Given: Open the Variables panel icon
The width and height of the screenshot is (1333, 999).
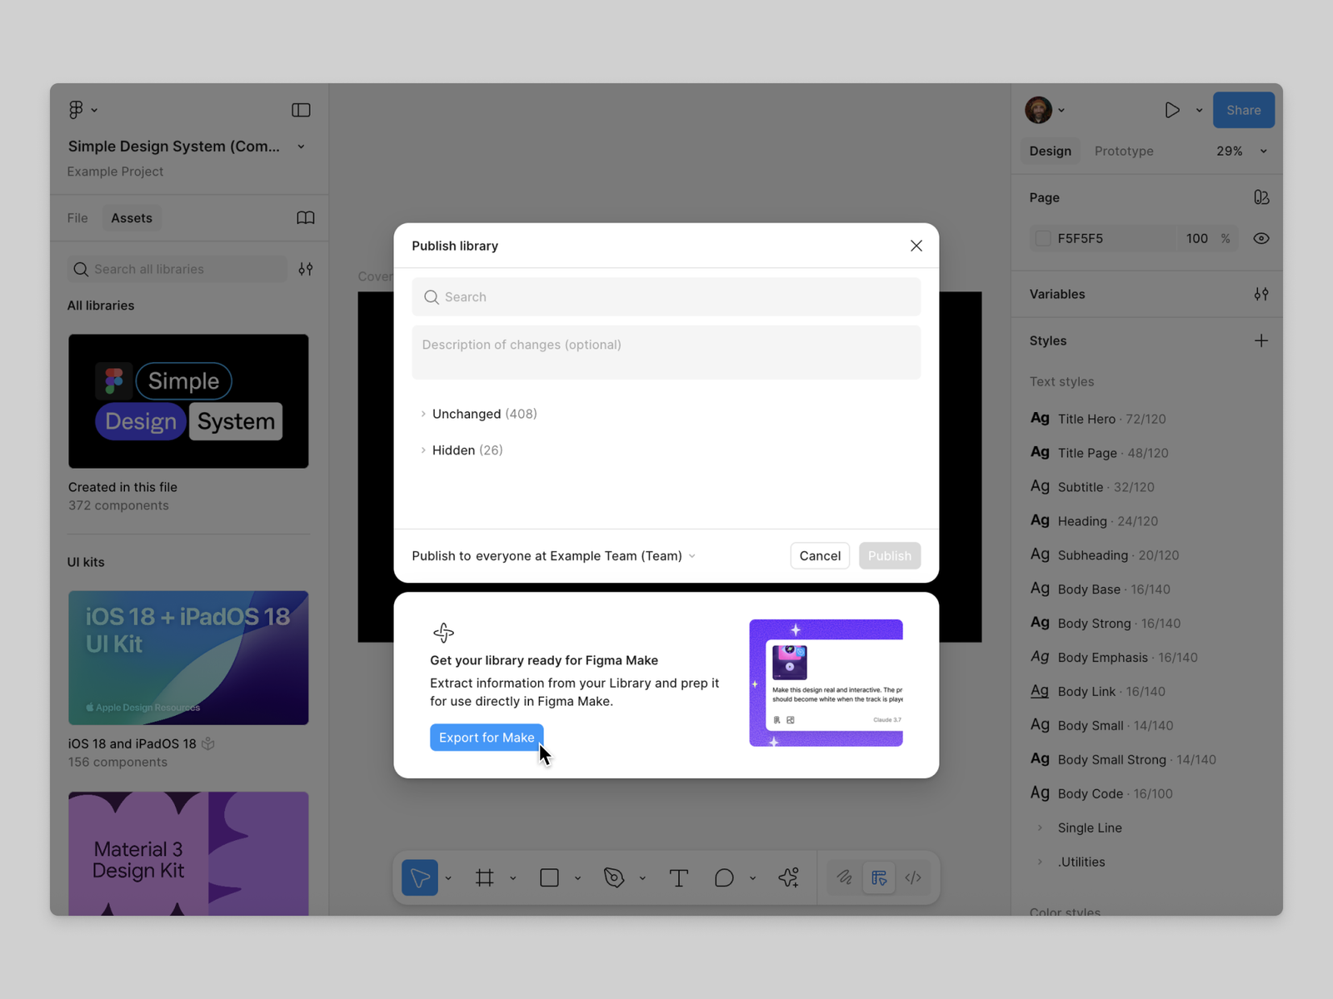Looking at the screenshot, I should tap(1261, 294).
